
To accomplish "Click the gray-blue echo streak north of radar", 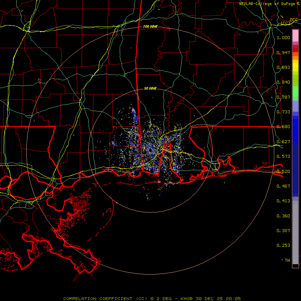I will [x=135, y=115].
